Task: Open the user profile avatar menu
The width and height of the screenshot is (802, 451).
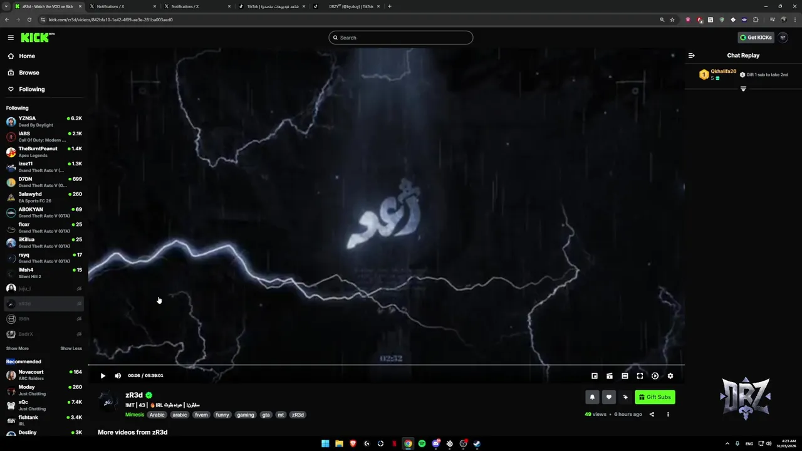Action: pos(783,38)
